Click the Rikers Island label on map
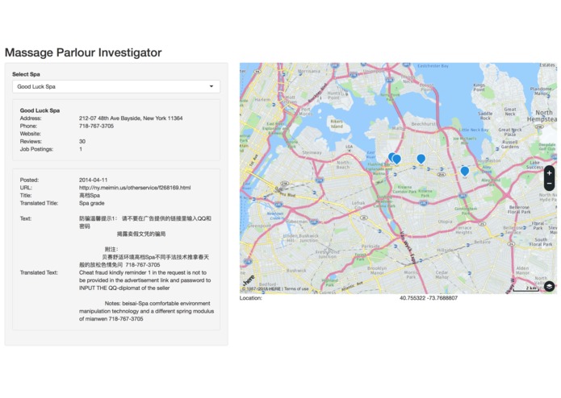The height and width of the screenshot is (398, 561). tap(337, 123)
